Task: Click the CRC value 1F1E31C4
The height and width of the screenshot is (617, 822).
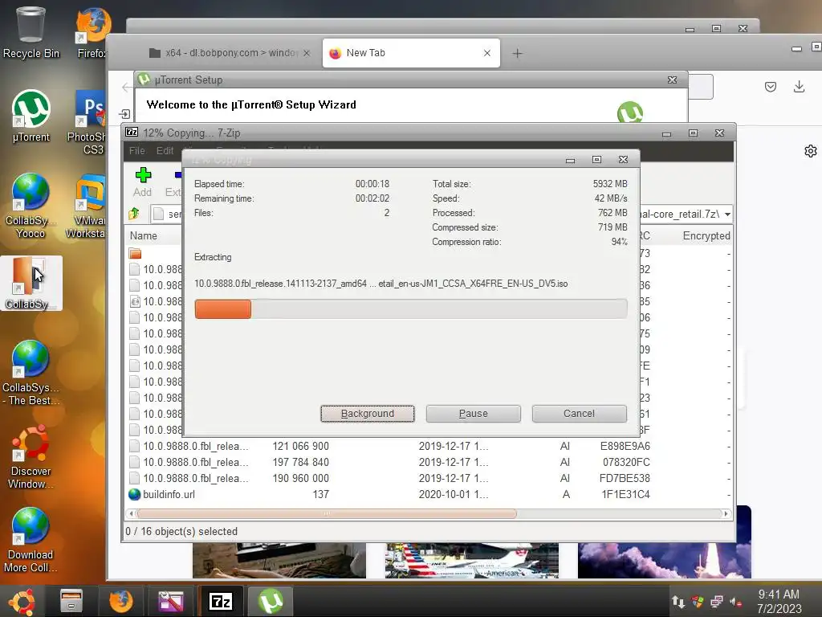Action: pos(625,494)
